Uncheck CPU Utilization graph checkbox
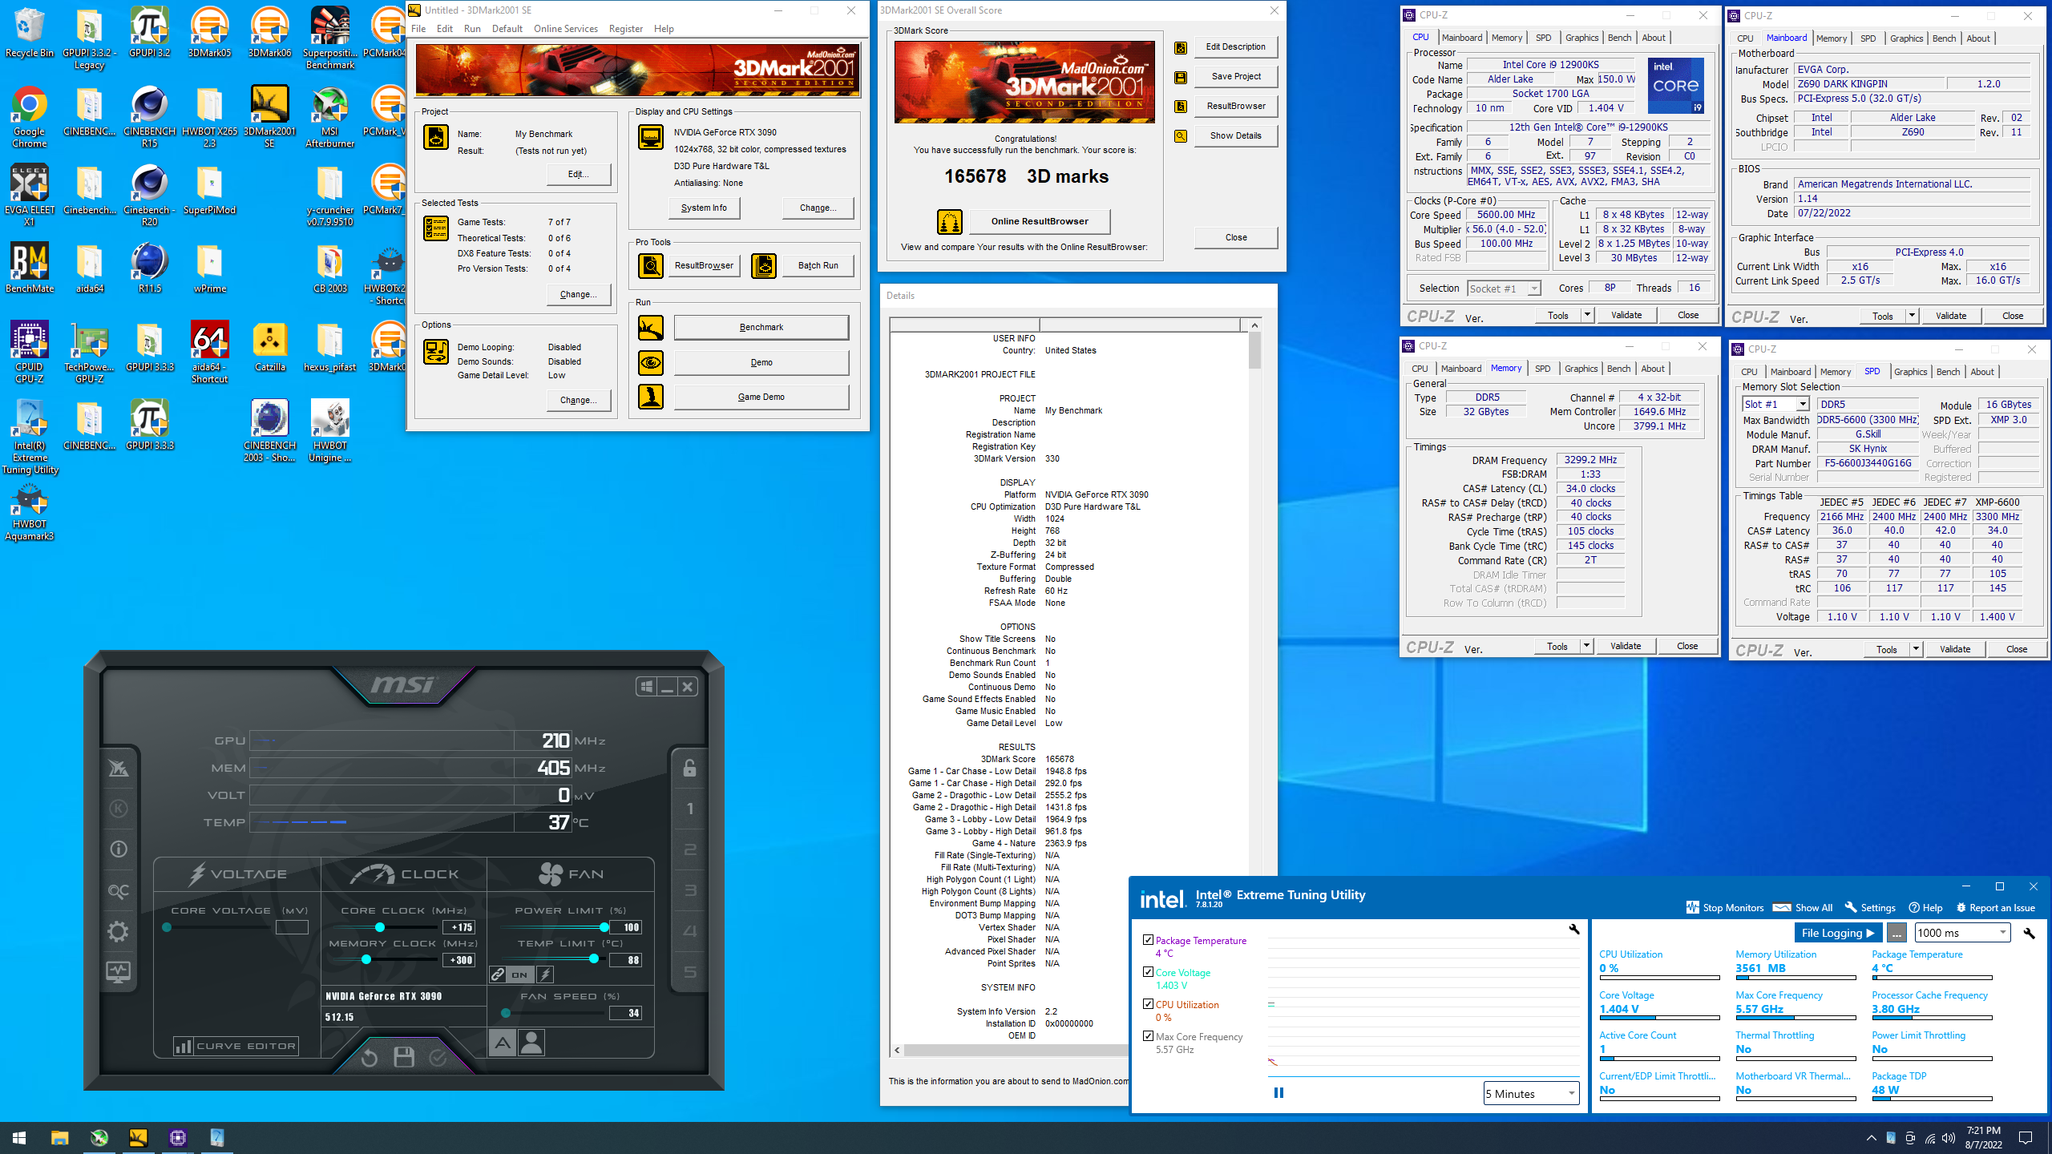 click(1148, 1004)
